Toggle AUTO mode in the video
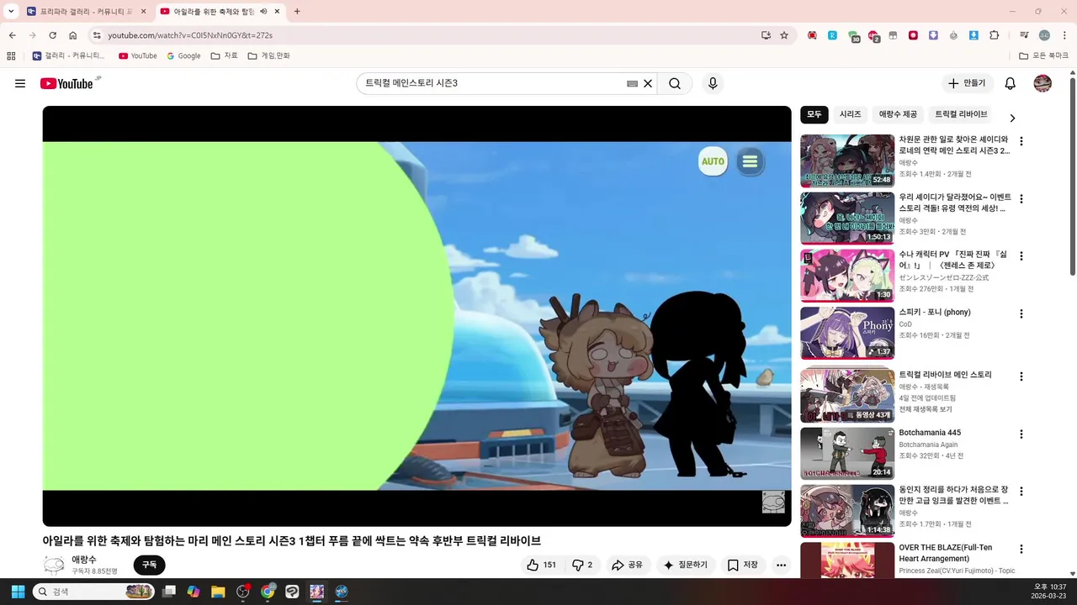 tap(713, 161)
